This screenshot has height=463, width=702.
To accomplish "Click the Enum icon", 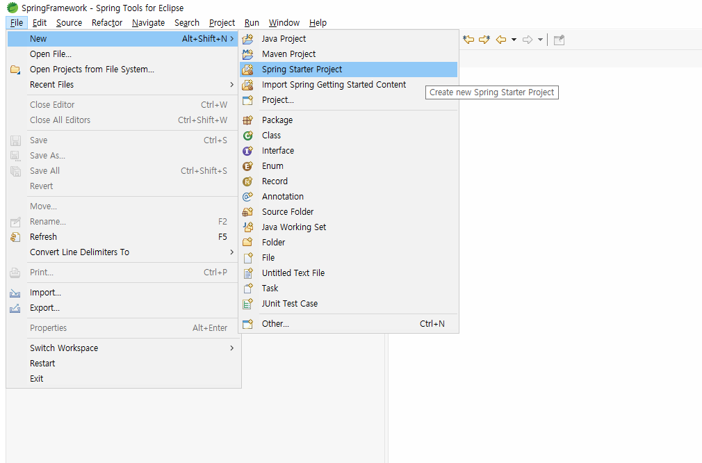I will 247,166.
